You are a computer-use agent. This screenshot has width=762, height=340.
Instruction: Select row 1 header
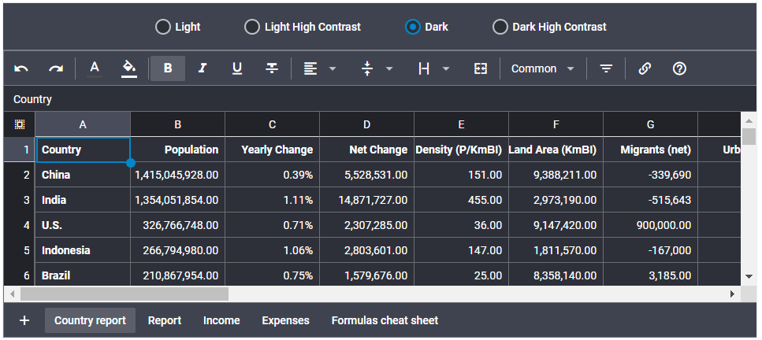coord(20,150)
